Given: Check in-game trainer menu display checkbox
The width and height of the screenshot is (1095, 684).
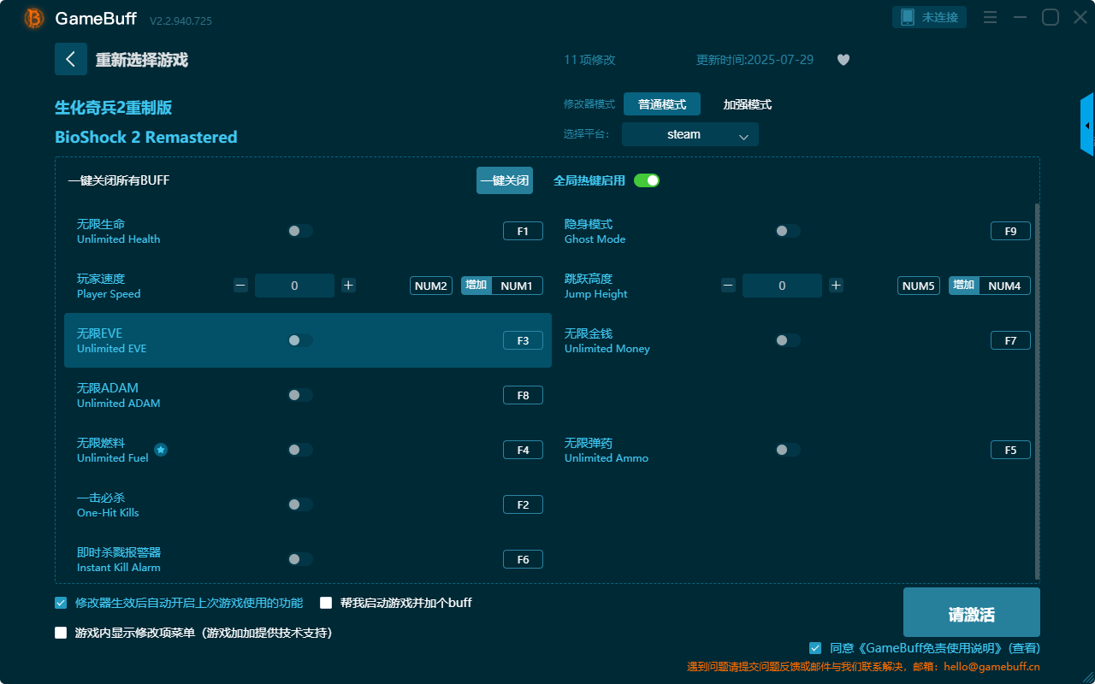Looking at the screenshot, I should [x=61, y=633].
